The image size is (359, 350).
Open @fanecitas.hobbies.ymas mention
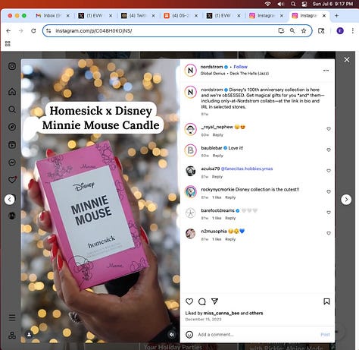[x=247, y=169]
